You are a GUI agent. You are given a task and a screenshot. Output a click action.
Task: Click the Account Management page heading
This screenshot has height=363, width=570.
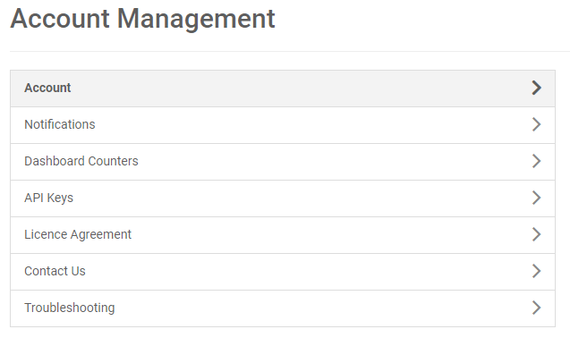pos(142,19)
